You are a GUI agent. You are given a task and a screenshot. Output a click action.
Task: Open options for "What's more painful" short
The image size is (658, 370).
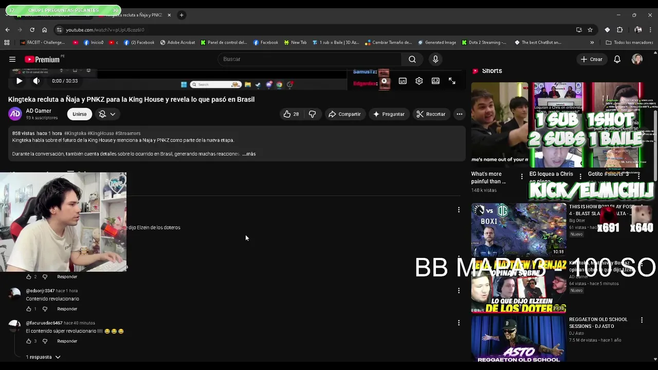tap(522, 177)
